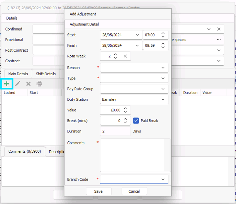Increase Start time with up arrow
The height and width of the screenshot is (205, 237).
pos(163,33)
